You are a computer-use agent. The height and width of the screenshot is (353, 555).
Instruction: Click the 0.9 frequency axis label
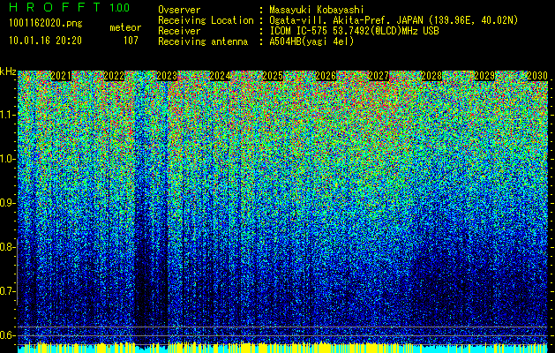8,203
